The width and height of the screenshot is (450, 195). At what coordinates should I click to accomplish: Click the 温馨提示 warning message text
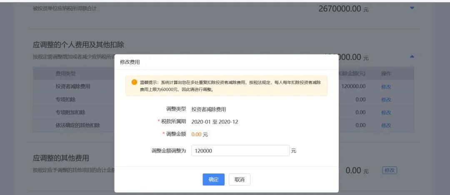(x=230, y=86)
